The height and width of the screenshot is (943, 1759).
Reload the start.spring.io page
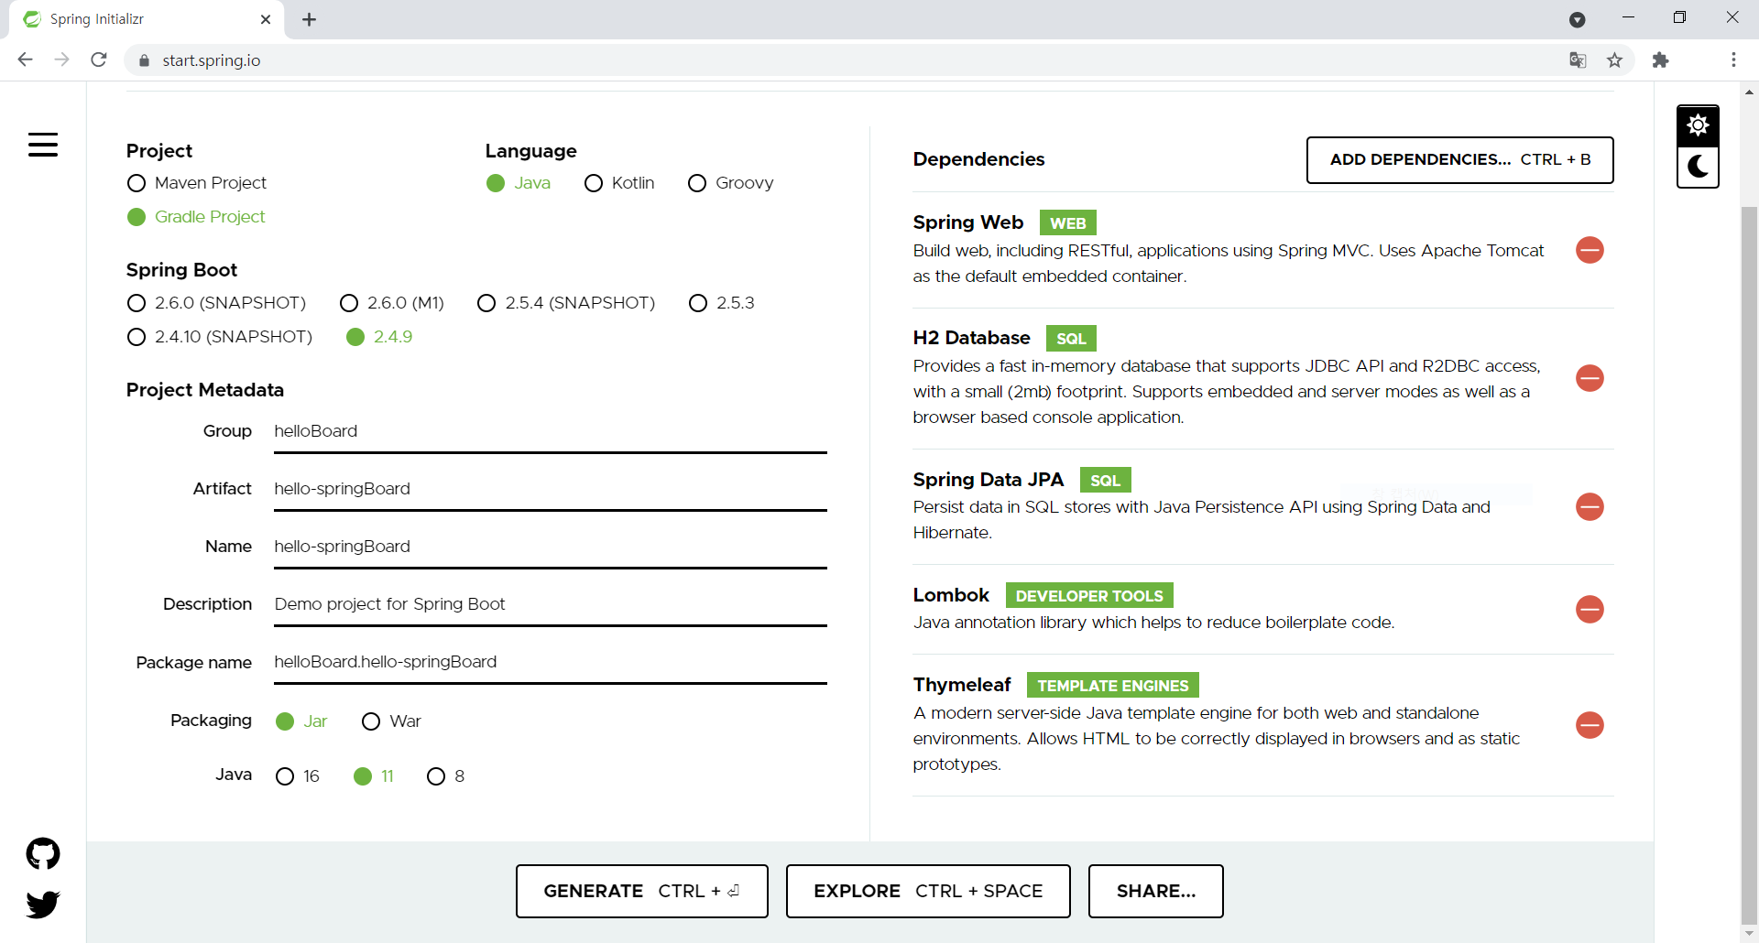point(99,60)
